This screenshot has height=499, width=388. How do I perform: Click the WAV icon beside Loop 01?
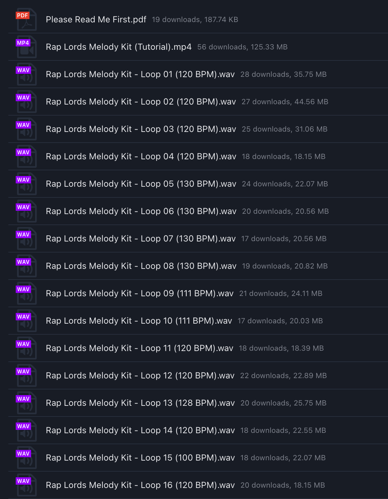[x=26, y=74]
